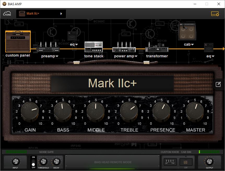Adjust the TREBLE knob
The width and height of the screenshot is (225, 171).
click(129, 111)
